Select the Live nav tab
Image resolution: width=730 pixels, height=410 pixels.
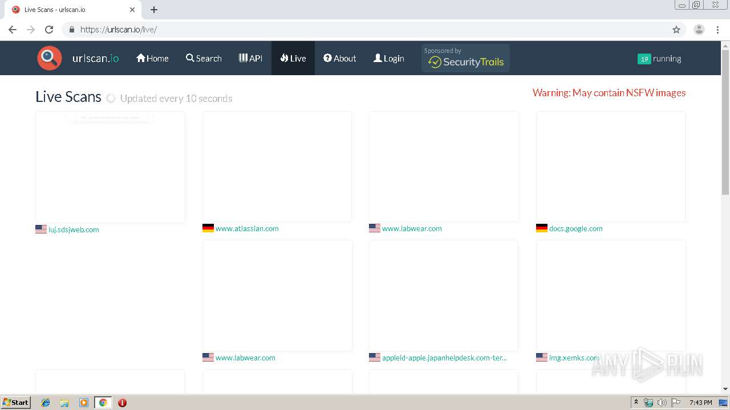point(293,58)
